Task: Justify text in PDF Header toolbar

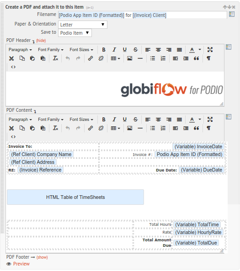Action: click(179, 50)
